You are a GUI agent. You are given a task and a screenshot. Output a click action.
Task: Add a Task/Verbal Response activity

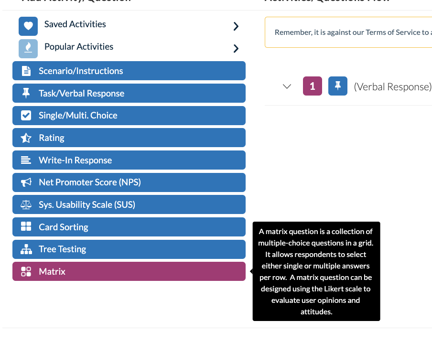click(x=129, y=93)
